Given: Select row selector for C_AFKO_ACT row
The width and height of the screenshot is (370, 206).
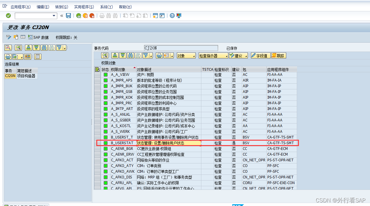Looking at the screenshot, I should 97,160.
